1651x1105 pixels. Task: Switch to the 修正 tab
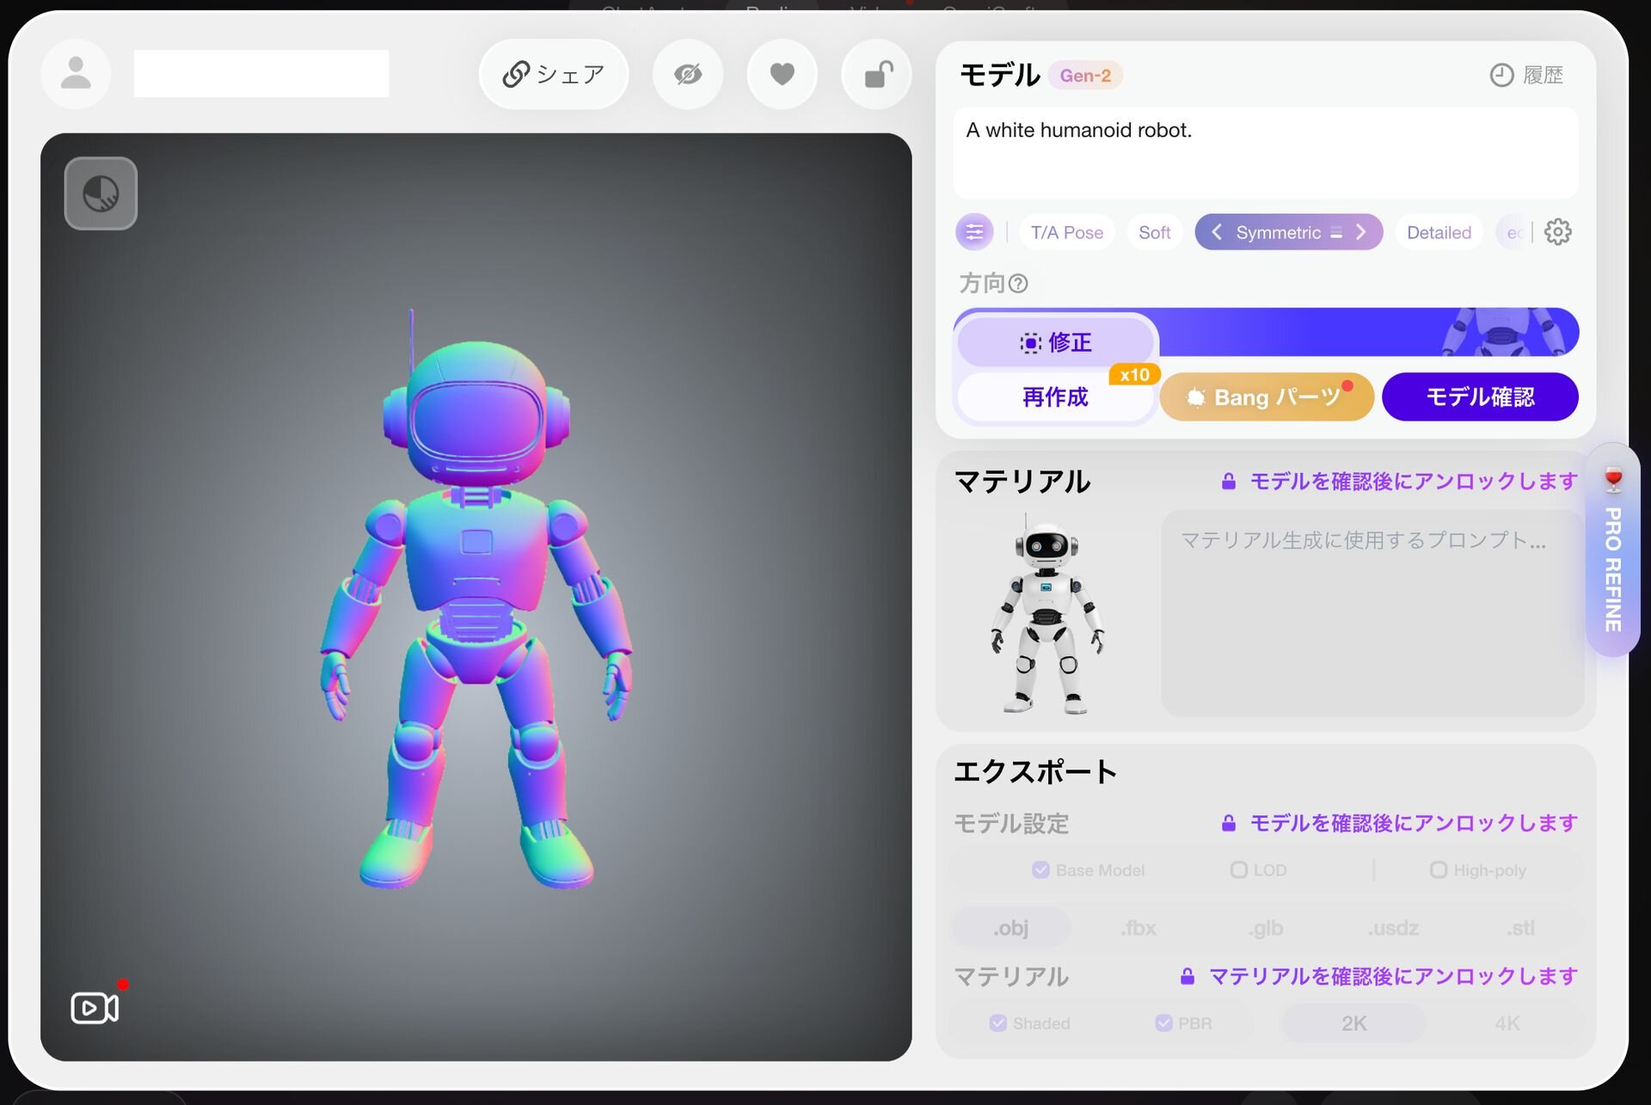point(1056,342)
